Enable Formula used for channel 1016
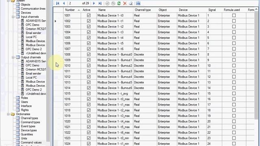Viewport: 260px width, 146px height. pos(234,99)
